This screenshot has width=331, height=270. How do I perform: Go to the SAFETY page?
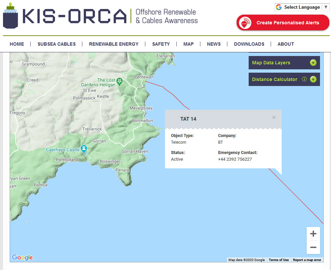coord(161,44)
